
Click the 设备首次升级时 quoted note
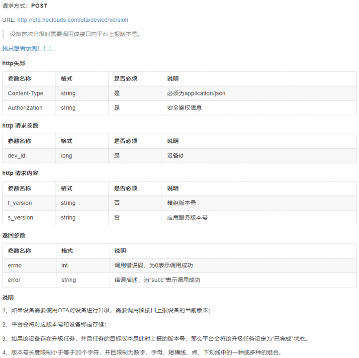(x=75, y=34)
